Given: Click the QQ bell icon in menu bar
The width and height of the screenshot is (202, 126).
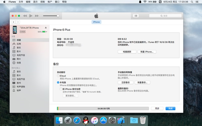Looking at the screenshot, I should pos(140,2).
